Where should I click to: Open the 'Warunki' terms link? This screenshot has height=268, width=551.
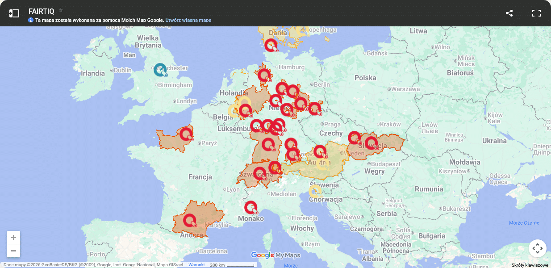(196, 265)
